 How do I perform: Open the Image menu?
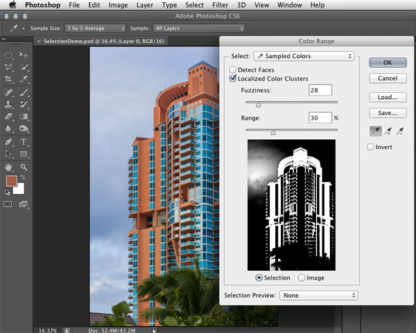[118, 5]
